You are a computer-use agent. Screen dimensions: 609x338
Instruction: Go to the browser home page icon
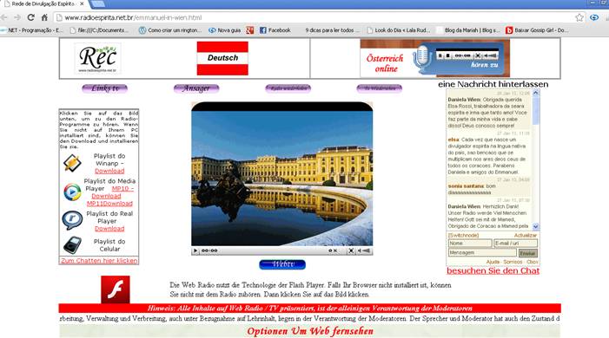point(44,17)
